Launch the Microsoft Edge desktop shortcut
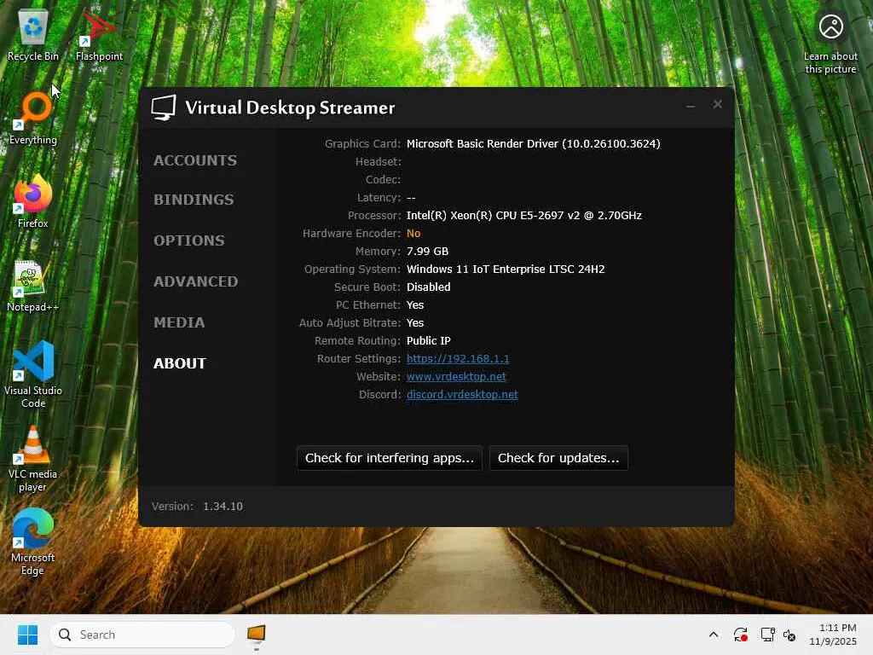This screenshot has height=655, width=873. (x=33, y=542)
